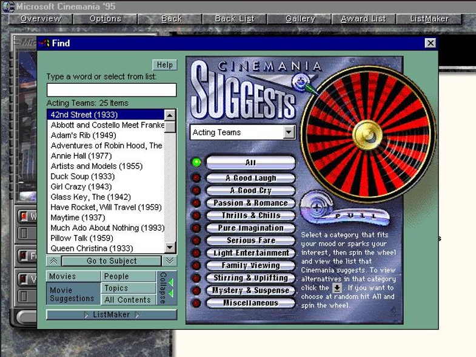Image resolution: width=476 pixels, height=357 pixels.
Task: Switch to the All Contents tab
Action: (129, 299)
